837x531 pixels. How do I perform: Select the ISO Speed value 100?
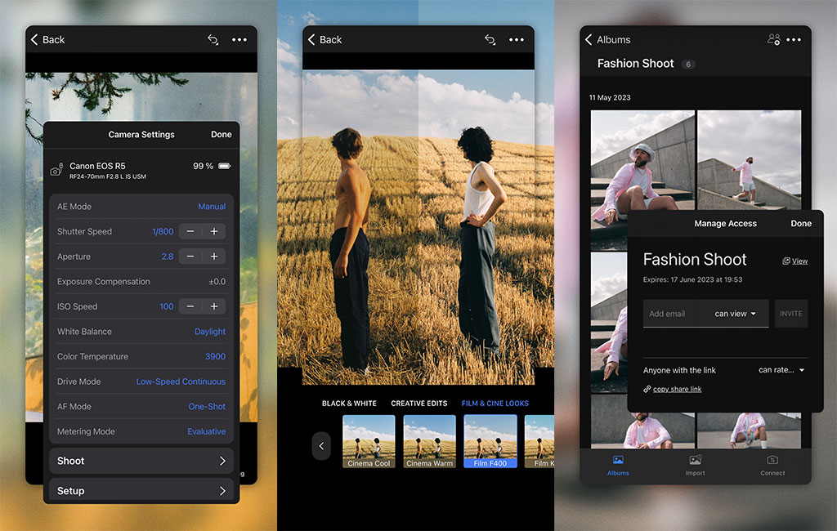point(167,307)
